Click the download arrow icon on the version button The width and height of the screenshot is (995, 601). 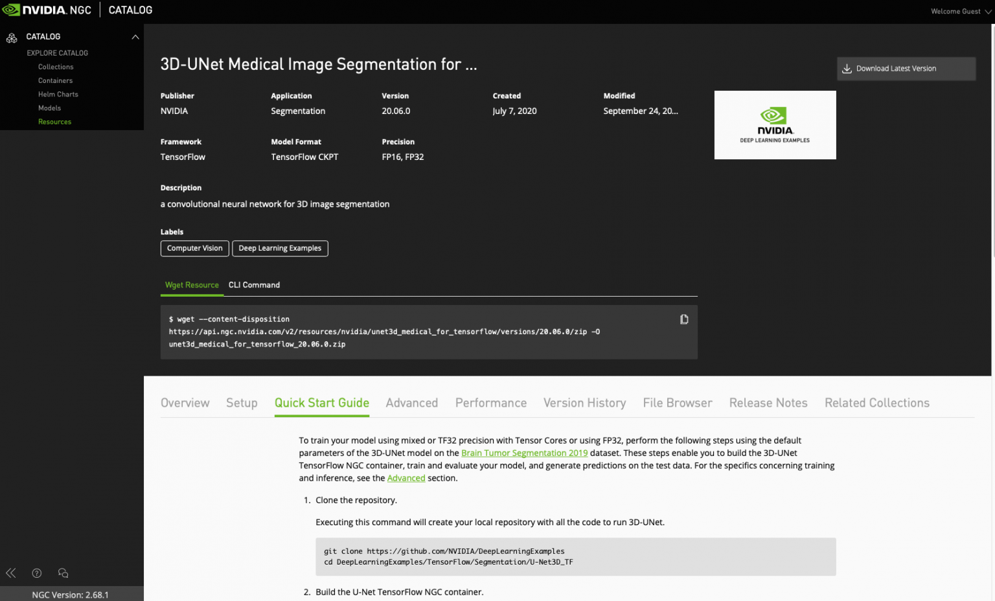[847, 68]
